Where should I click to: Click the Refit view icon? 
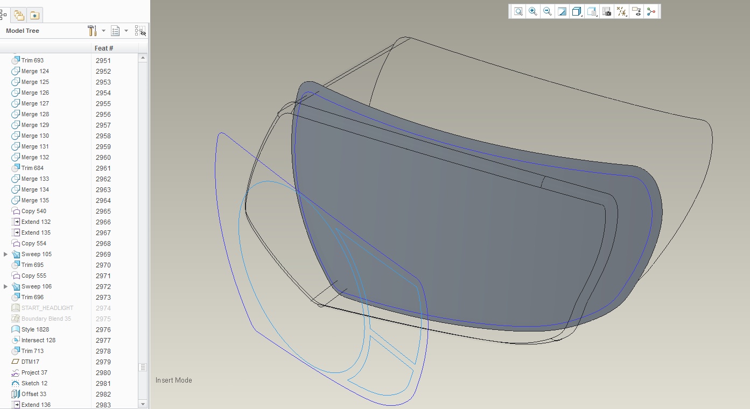point(518,11)
